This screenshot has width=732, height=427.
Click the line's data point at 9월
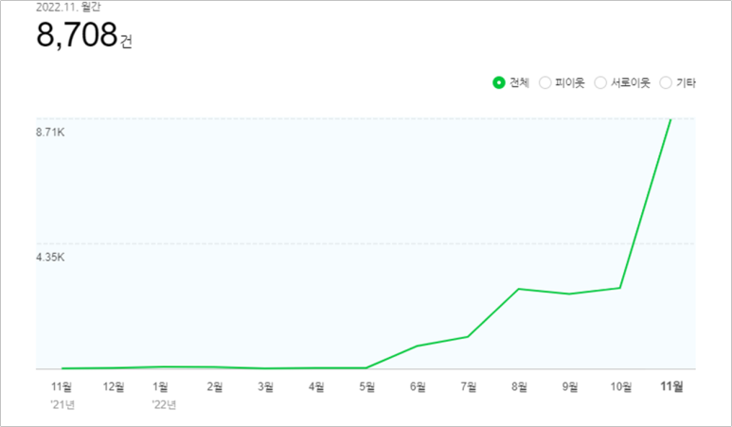tap(569, 294)
